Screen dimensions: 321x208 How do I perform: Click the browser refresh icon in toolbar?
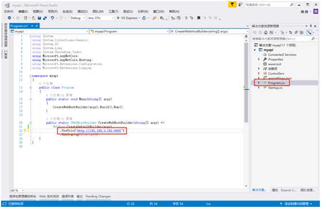click(144, 18)
